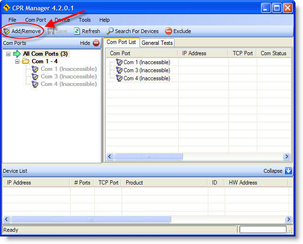Click the IP Address header in Com Port List
This screenshot has width=303, height=244.
pyautogui.click(x=203, y=53)
